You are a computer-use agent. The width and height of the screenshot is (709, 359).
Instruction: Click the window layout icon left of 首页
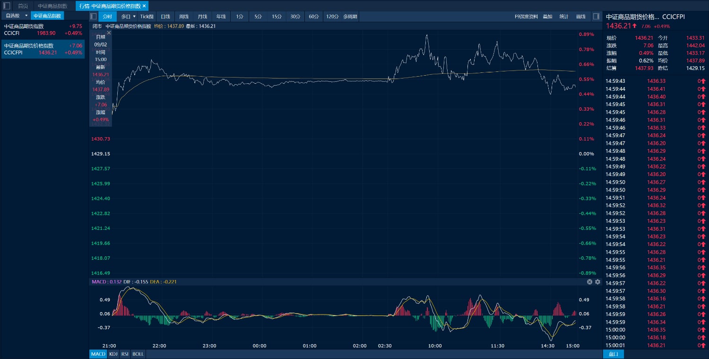(7, 6)
